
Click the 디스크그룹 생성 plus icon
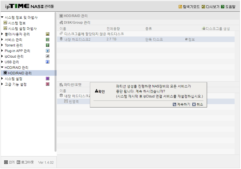203,28
